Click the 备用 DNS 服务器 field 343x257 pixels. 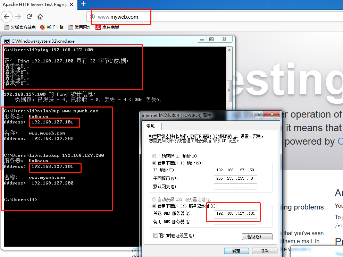(235, 222)
